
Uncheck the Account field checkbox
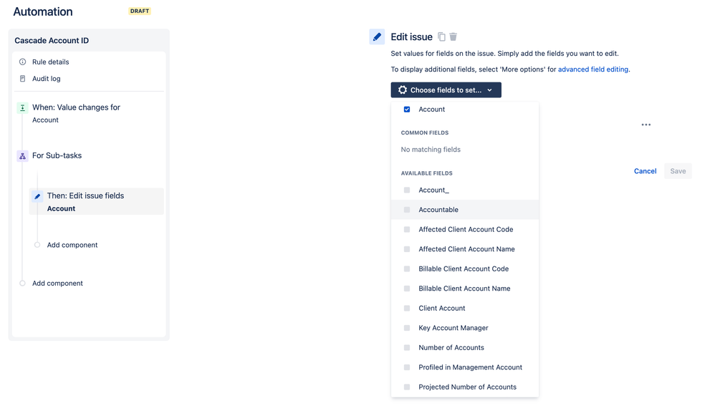(x=407, y=110)
